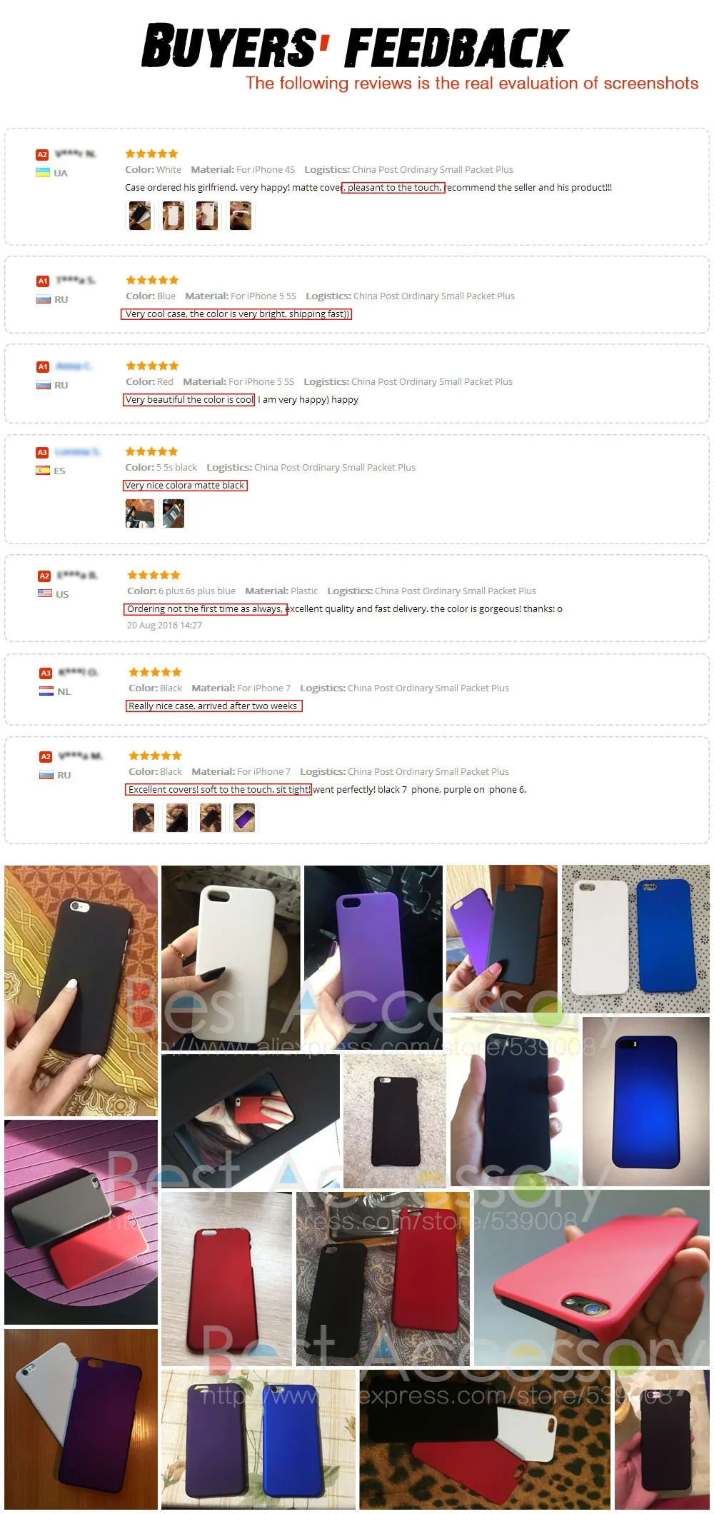Click the Spain flag icon beside ES
Screen dimensions: 714x1514
pyautogui.click(x=43, y=471)
